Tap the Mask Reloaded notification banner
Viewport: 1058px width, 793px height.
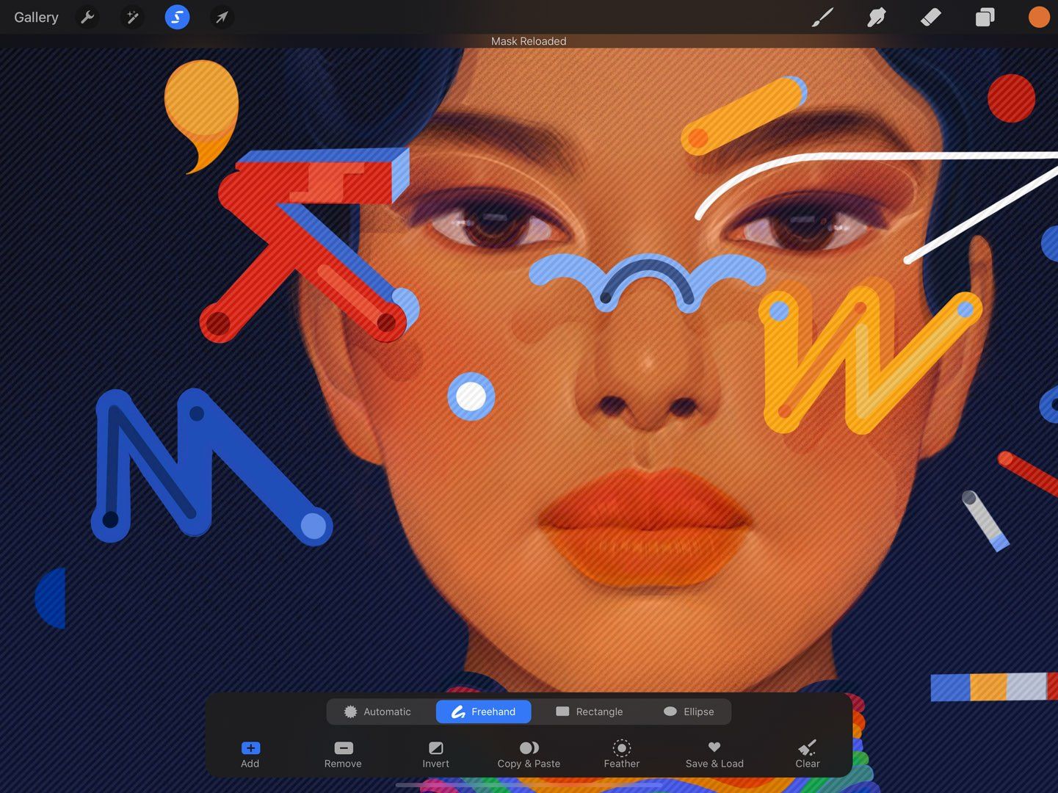point(528,41)
